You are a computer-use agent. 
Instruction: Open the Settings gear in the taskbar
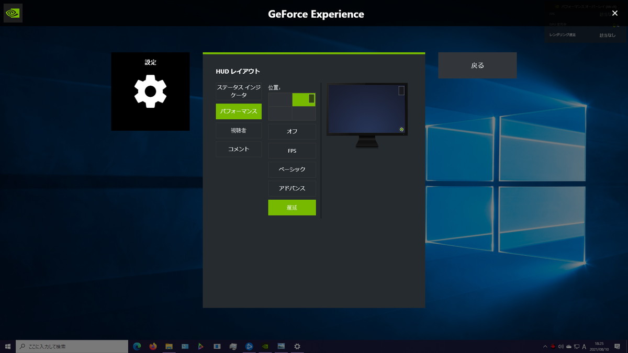pos(297,346)
